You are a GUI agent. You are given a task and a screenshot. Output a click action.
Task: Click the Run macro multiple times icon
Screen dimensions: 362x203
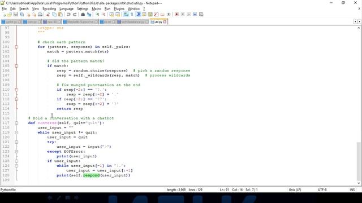click(x=195, y=14)
